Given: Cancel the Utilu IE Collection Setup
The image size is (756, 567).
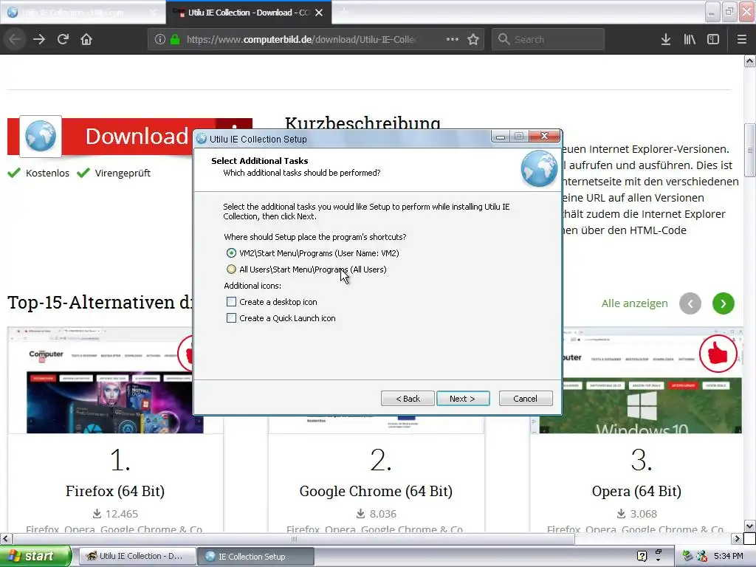Looking at the screenshot, I should pyautogui.click(x=526, y=399).
